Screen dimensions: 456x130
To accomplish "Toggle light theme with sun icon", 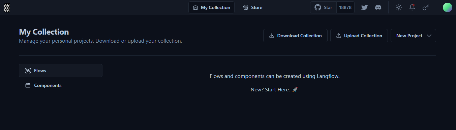I will (x=399, y=7).
